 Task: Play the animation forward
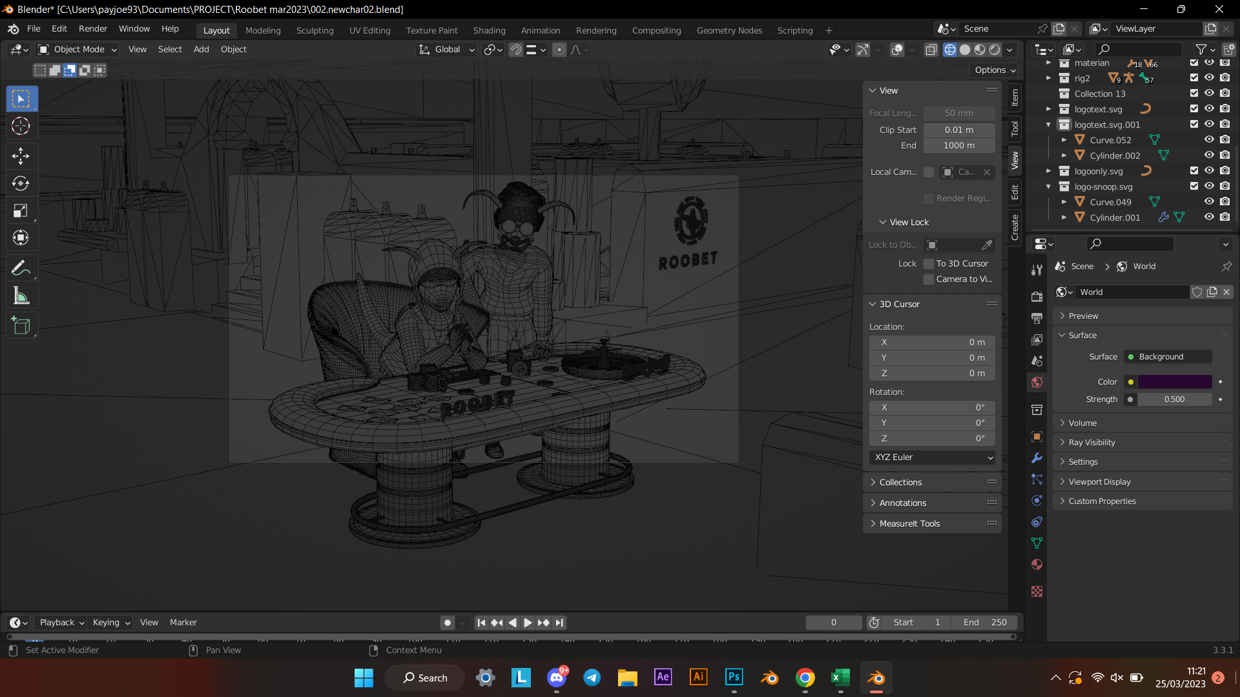coord(528,622)
